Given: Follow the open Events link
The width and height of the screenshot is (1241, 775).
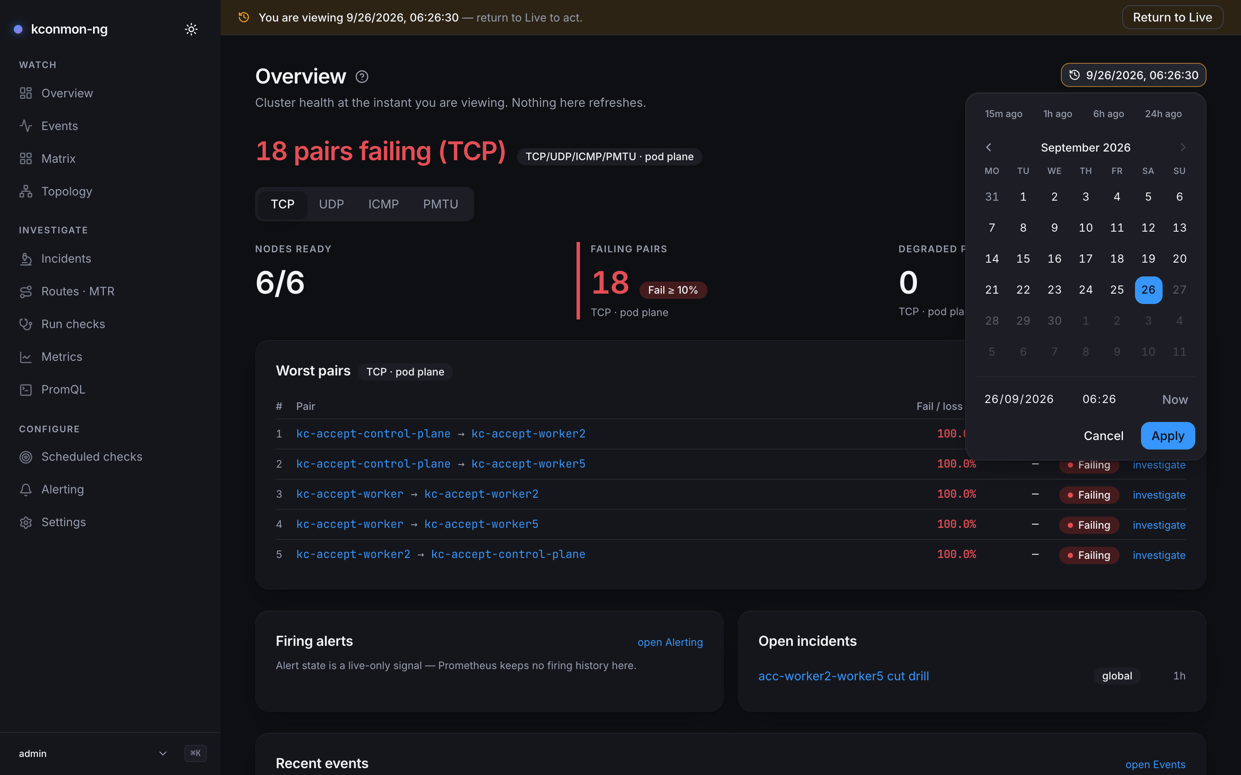Looking at the screenshot, I should click(1155, 764).
